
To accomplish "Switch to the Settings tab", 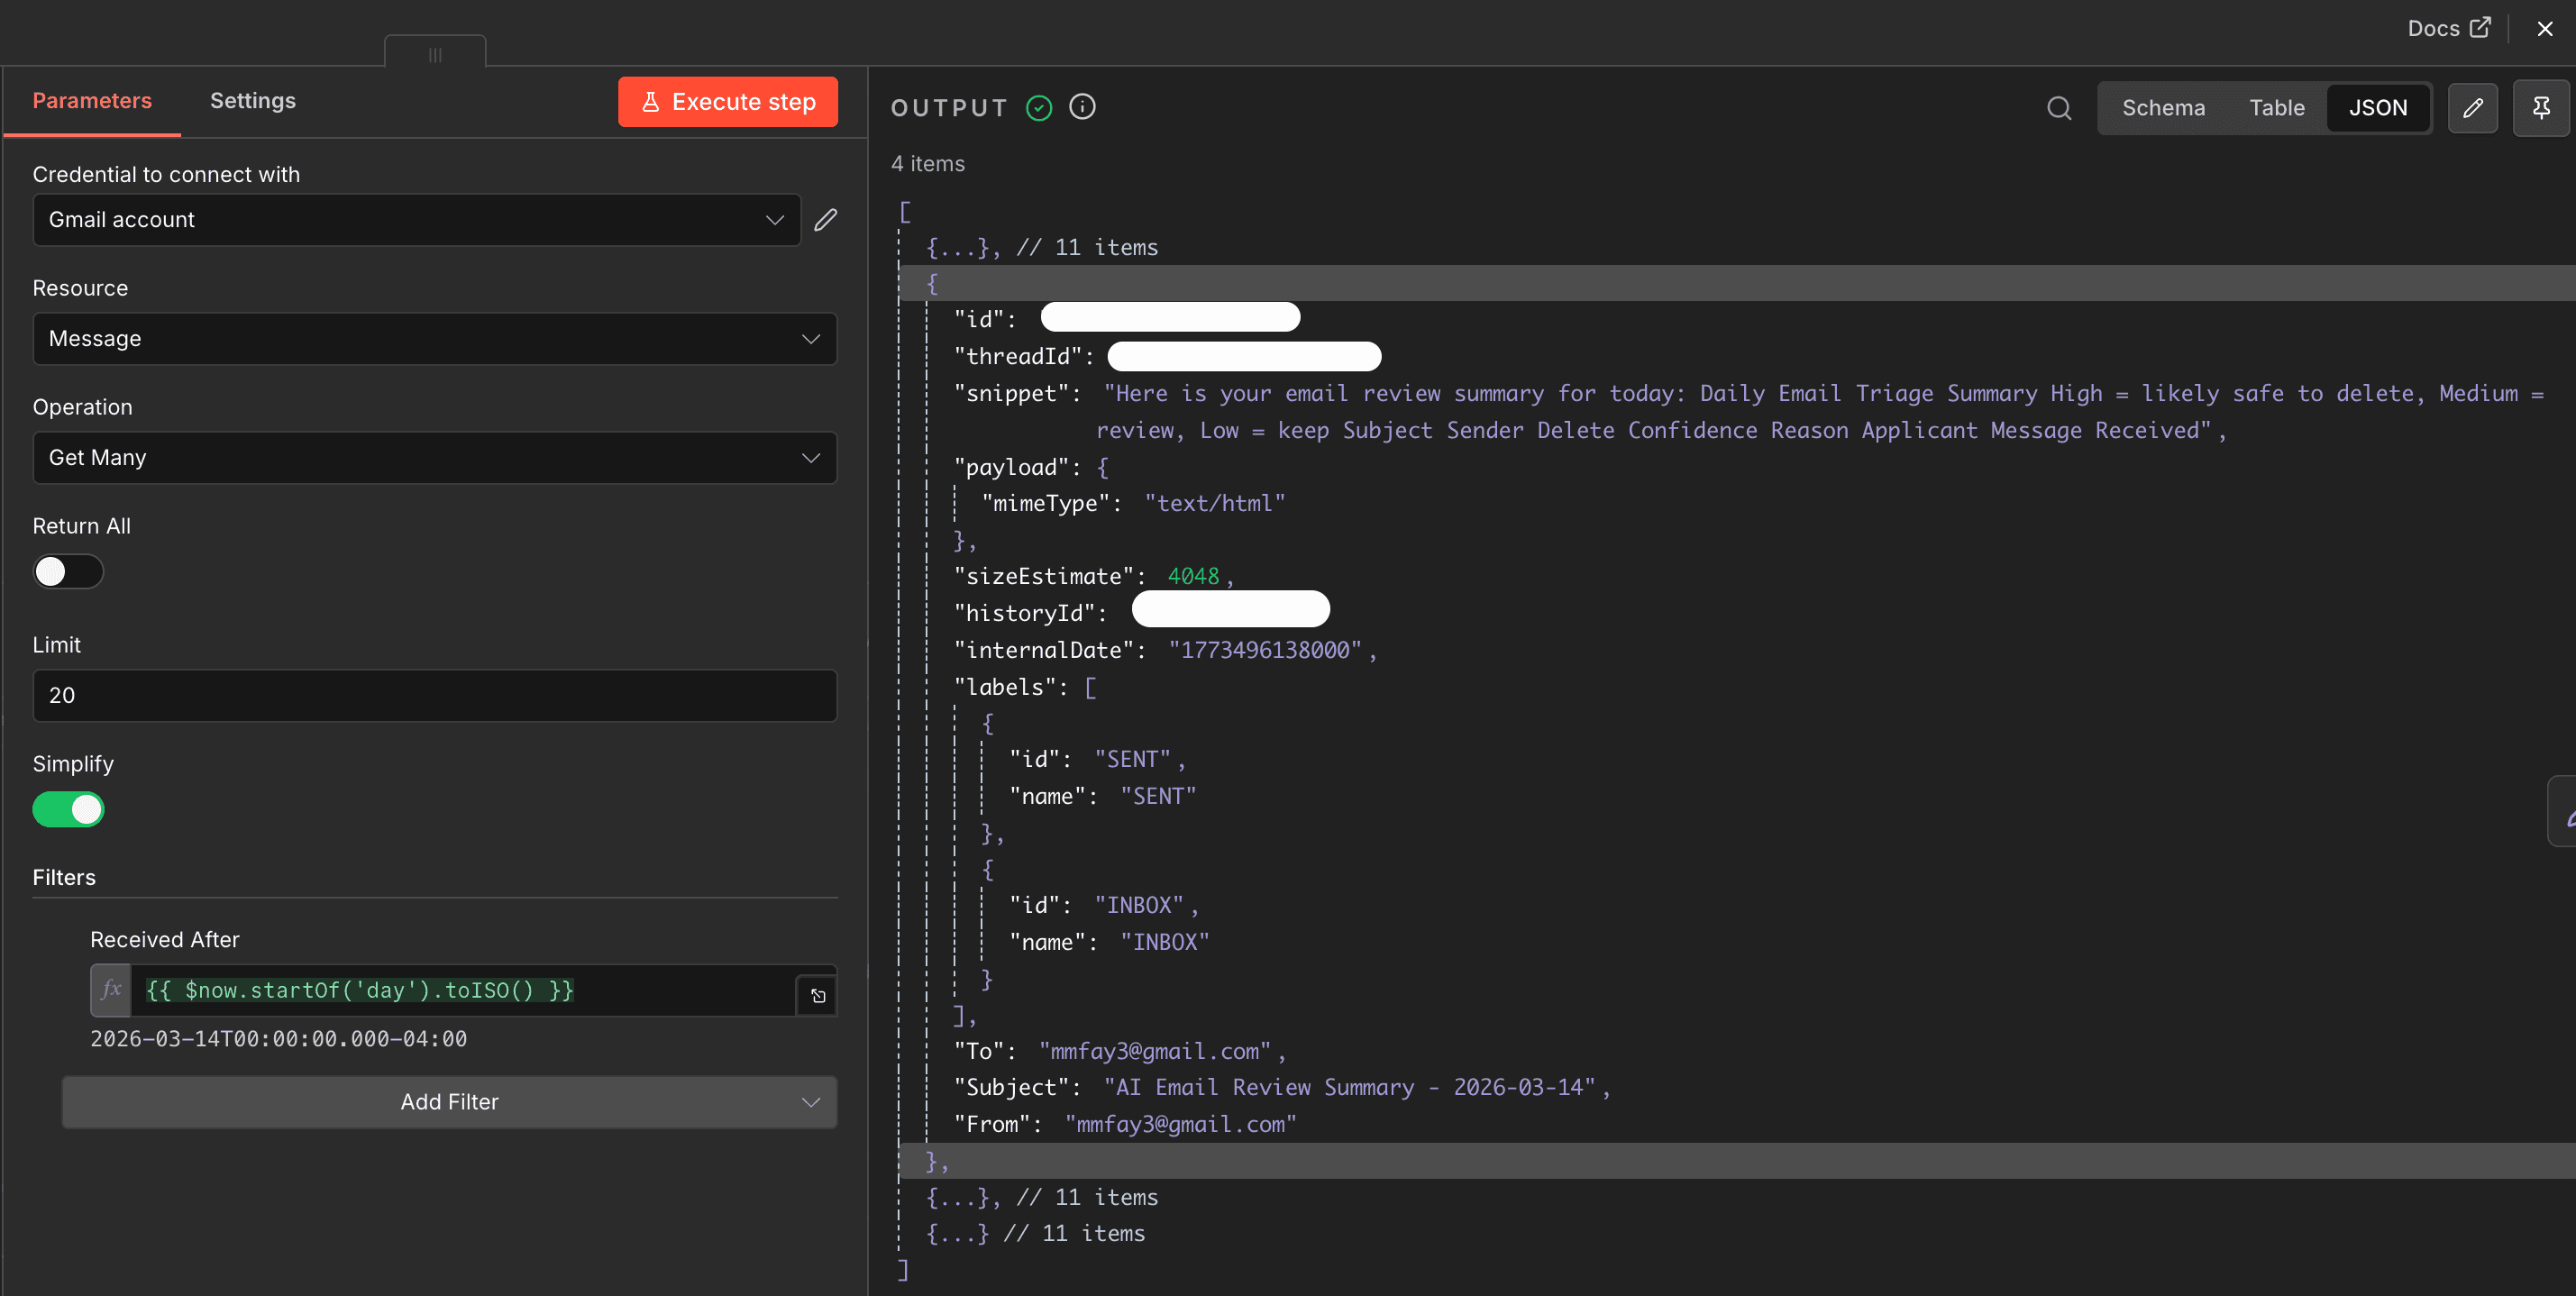I will tap(252, 100).
